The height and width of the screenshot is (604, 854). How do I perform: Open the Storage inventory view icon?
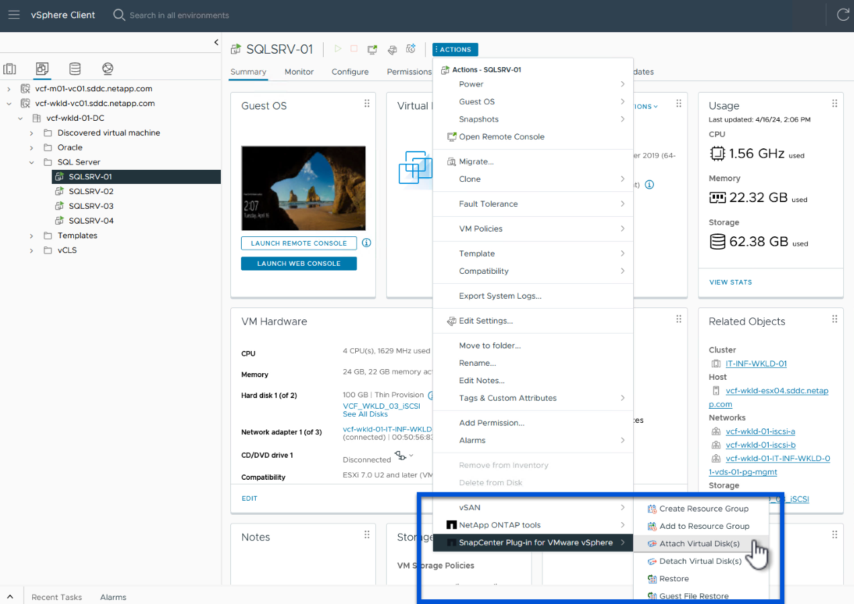click(75, 68)
